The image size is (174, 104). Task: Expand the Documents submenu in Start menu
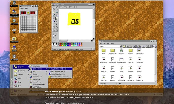(21, 71)
